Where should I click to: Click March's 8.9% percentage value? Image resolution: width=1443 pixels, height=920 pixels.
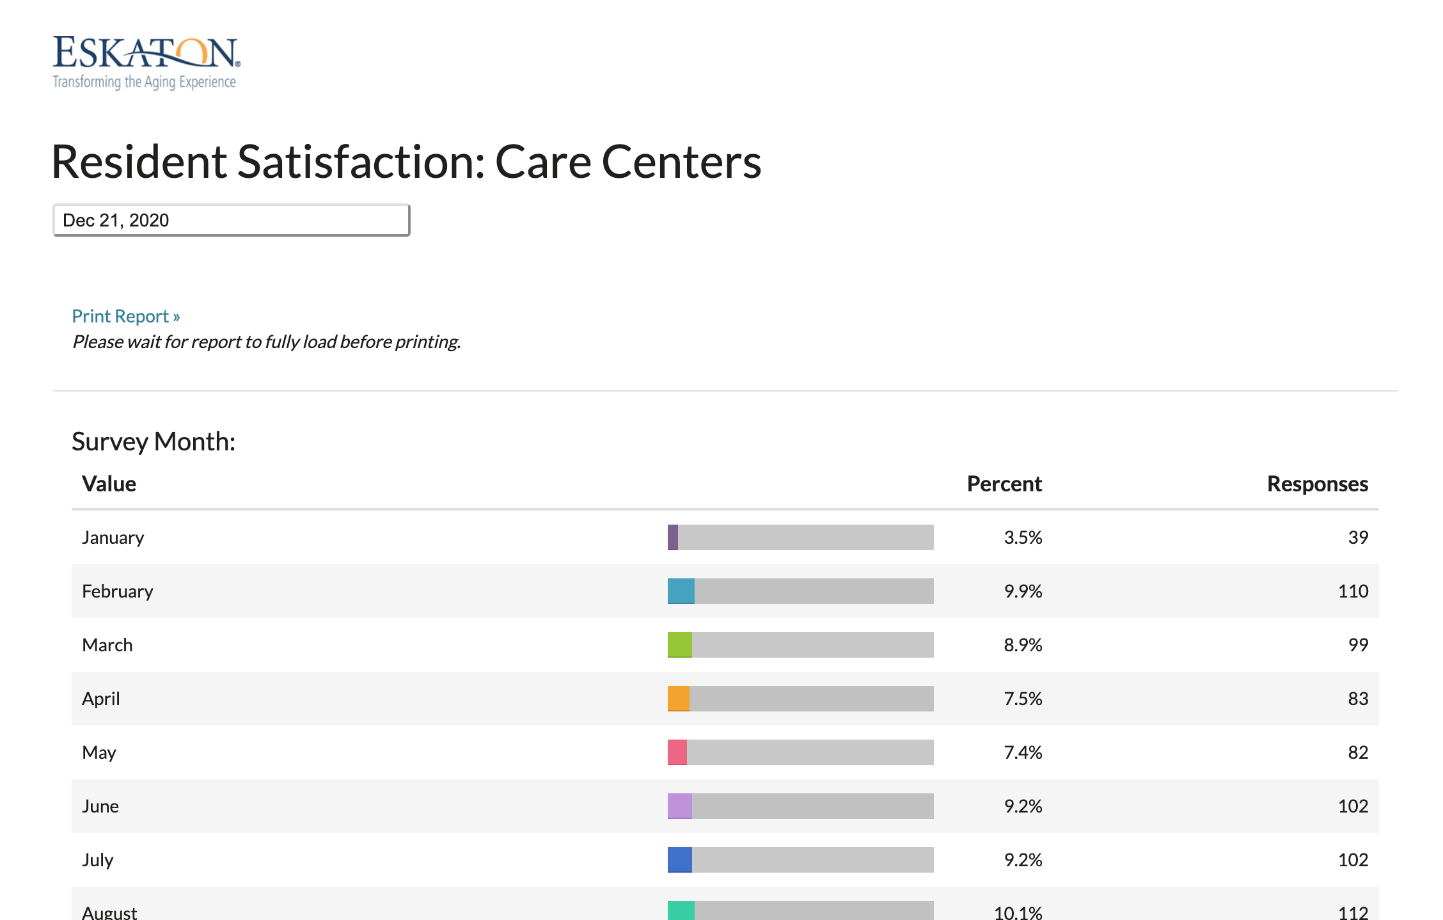pyautogui.click(x=1023, y=645)
